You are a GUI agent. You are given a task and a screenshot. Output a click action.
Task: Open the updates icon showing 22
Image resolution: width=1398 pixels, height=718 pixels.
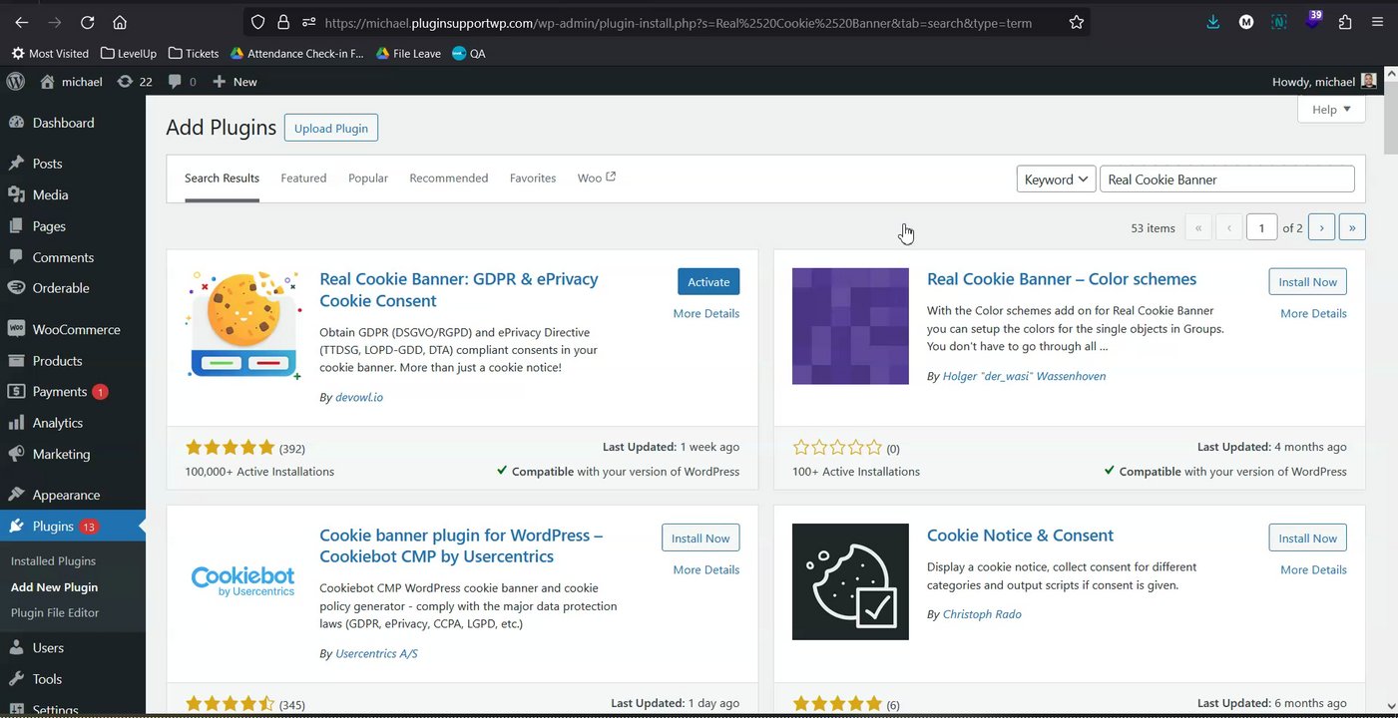click(x=126, y=82)
